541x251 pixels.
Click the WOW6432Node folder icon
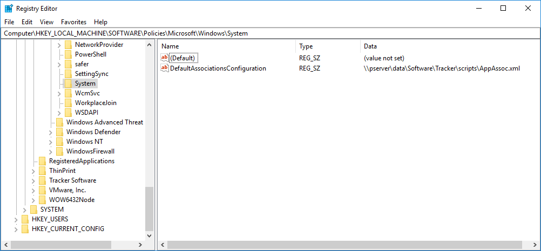(x=42, y=200)
